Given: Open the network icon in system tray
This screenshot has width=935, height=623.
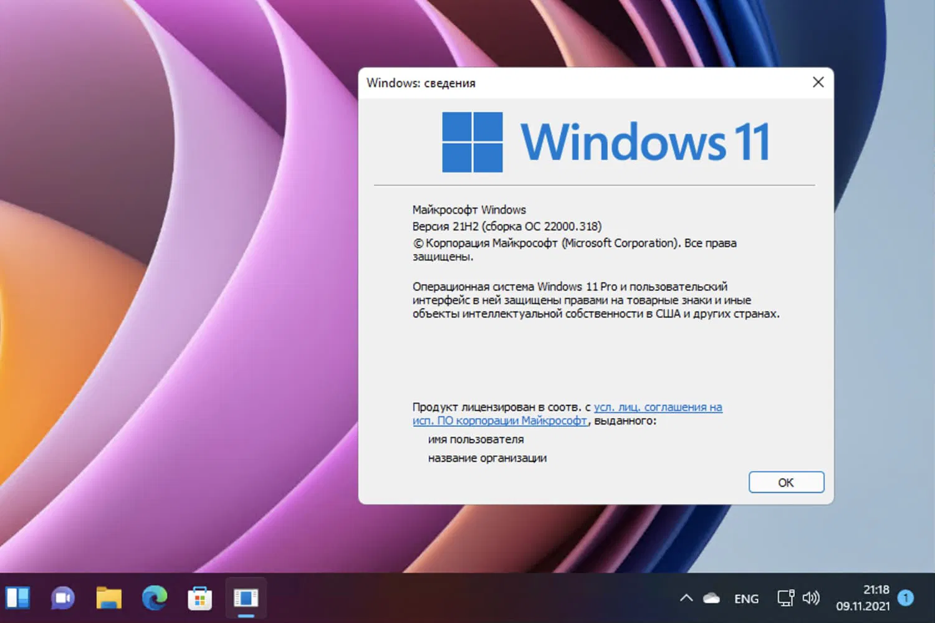Looking at the screenshot, I should click(x=784, y=597).
